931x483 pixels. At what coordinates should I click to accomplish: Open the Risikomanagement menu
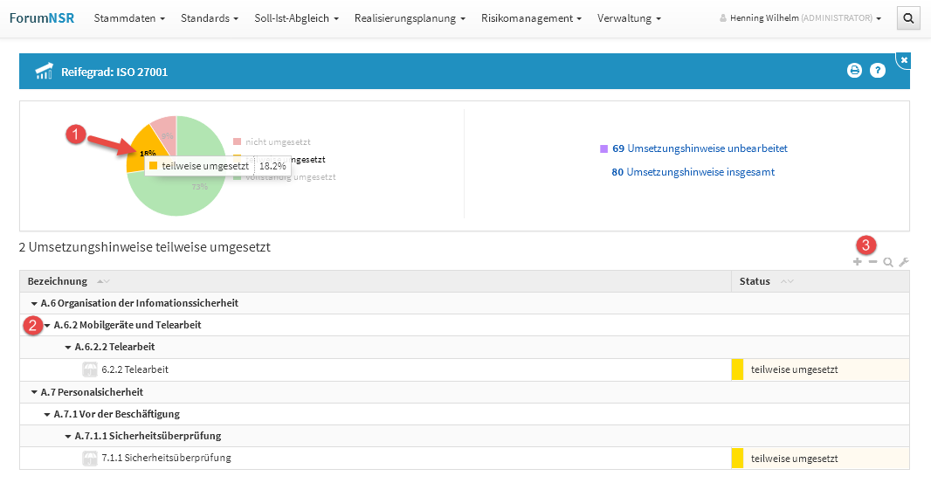[531, 18]
